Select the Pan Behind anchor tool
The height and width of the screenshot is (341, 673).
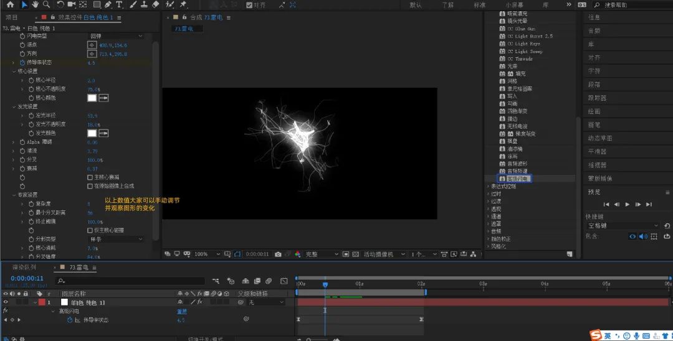[x=83, y=5]
